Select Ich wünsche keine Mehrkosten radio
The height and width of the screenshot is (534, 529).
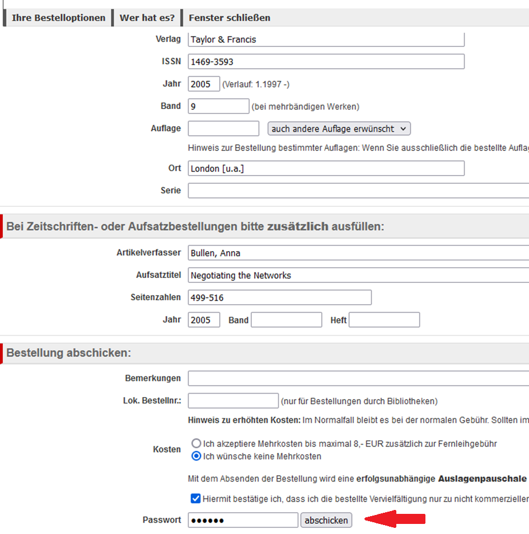coord(196,456)
